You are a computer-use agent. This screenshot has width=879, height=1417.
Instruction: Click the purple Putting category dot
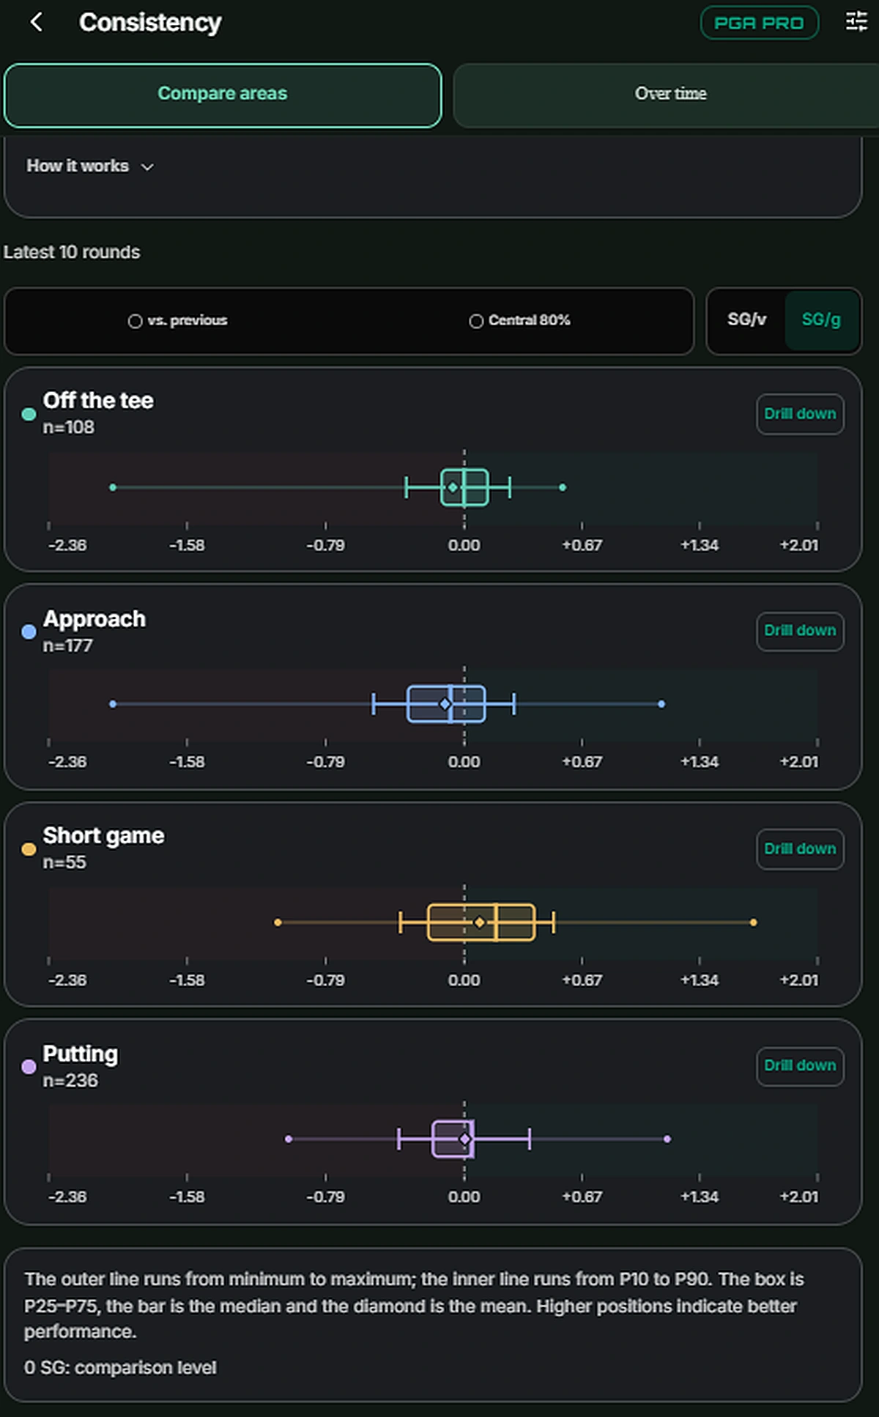tap(29, 1067)
